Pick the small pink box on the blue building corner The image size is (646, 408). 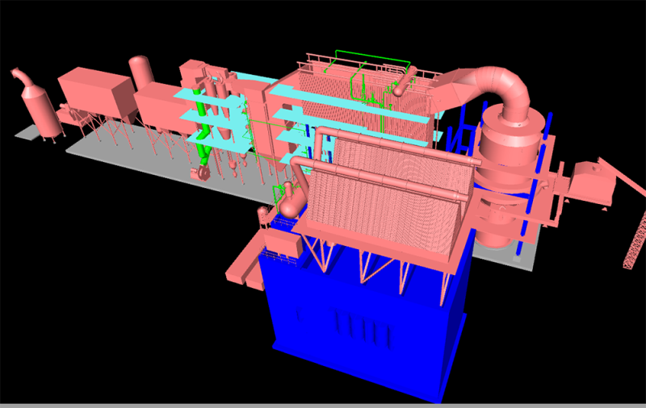(283, 244)
